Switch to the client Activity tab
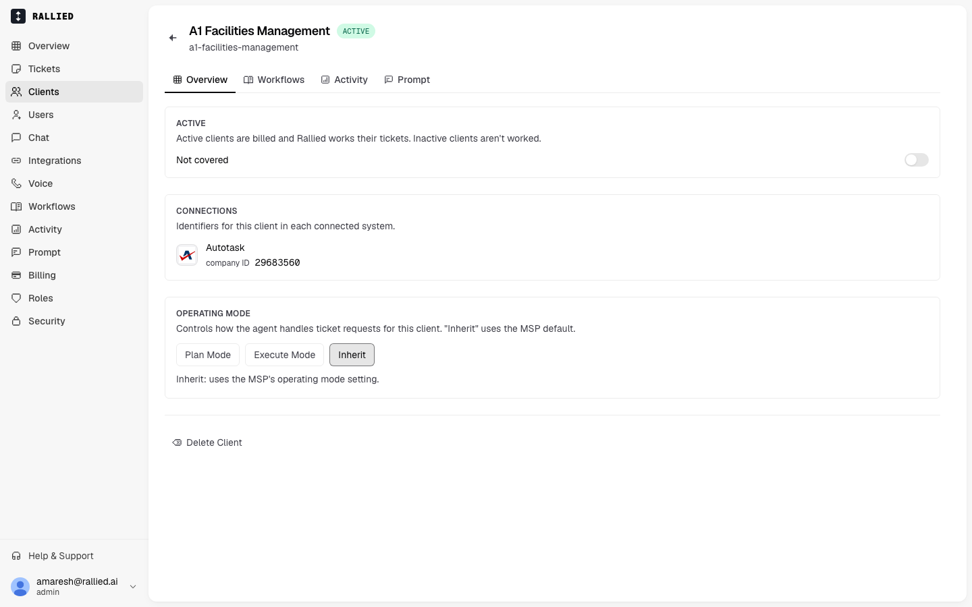 pos(344,80)
